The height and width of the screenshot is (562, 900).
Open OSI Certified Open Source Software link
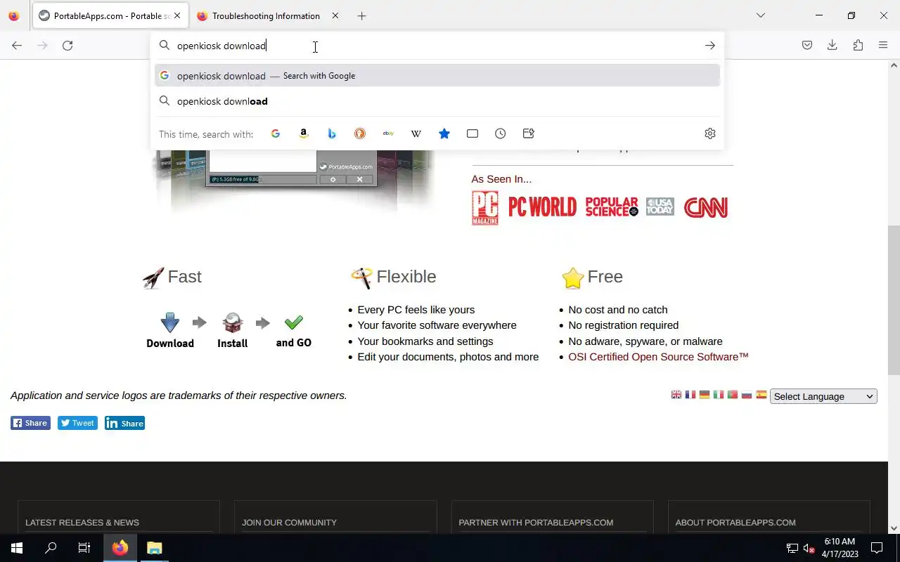click(x=658, y=357)
